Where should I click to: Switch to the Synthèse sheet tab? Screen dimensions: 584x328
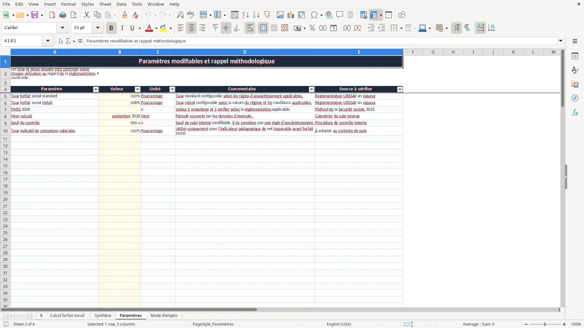[x=103, y=316]
